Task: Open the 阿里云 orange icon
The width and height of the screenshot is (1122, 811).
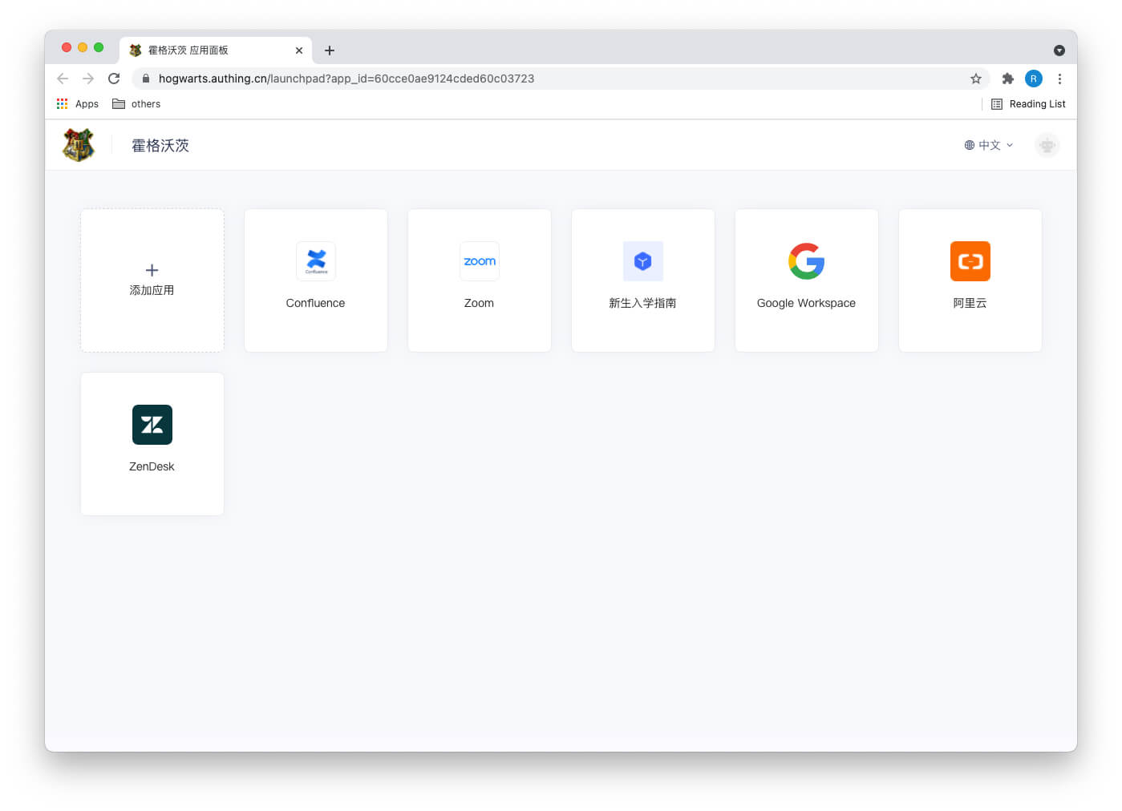Action: click(x=970, y=261)
